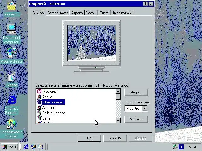Switch to the Sfondo tab
Image resolution: width=202 pixels, height=151 pixels.
(39, 12)
